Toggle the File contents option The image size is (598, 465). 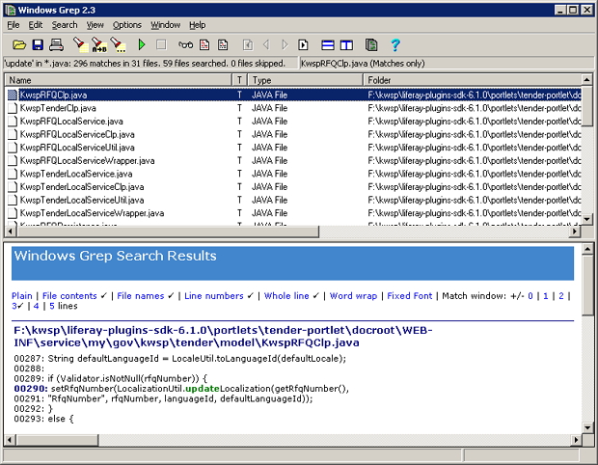(69, 296)
